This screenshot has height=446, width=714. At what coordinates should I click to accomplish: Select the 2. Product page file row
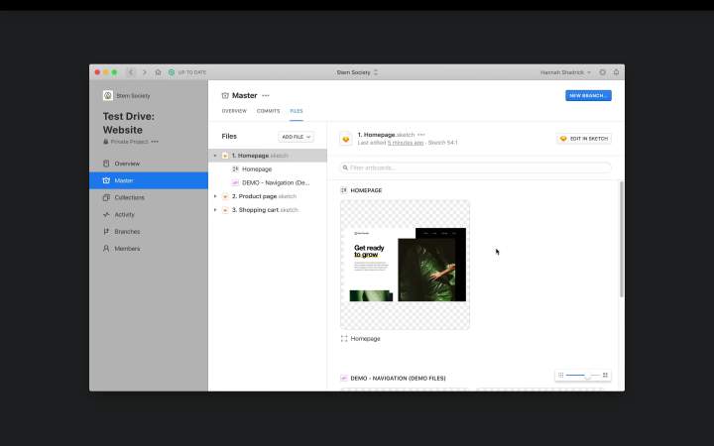point(268,196)
